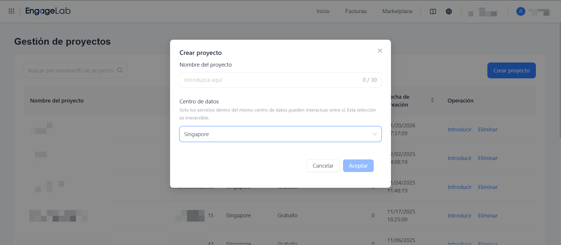Click the blue Crear proyecto button
Screen dimensions: 561x245
point(511,71)
